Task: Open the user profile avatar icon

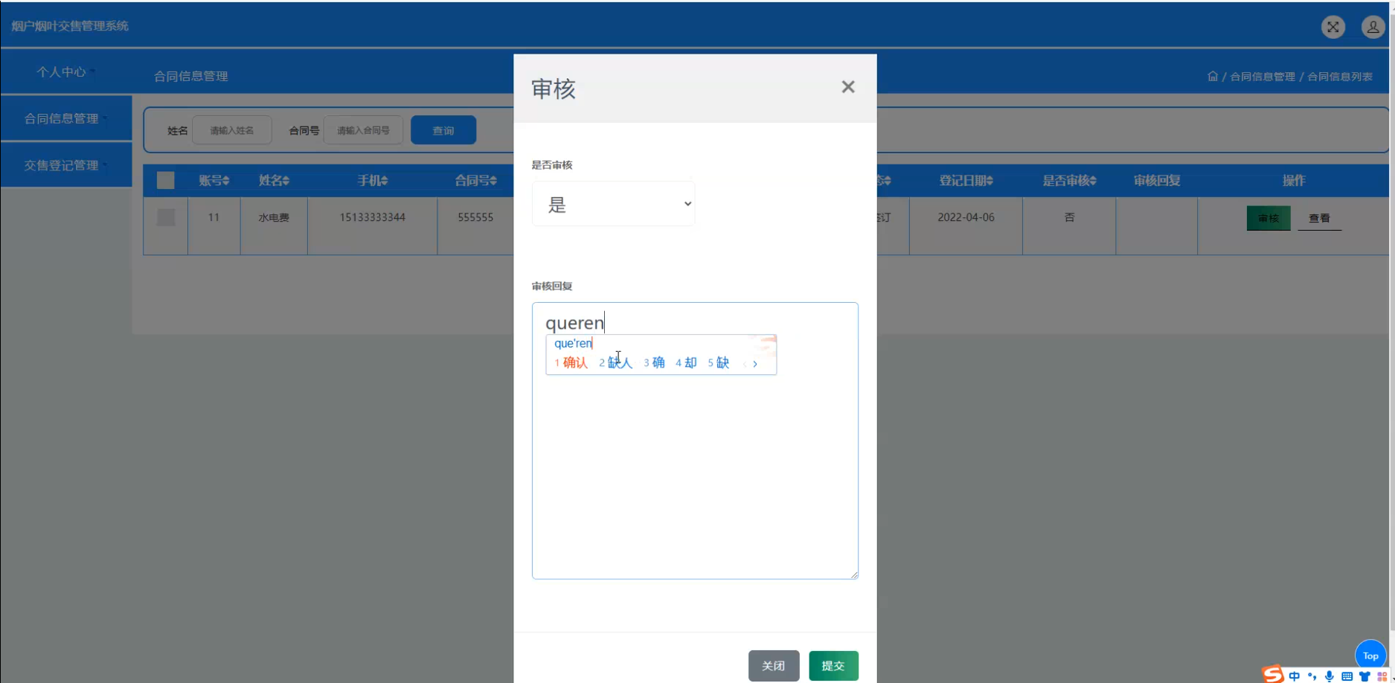Action: (1373, 27)
